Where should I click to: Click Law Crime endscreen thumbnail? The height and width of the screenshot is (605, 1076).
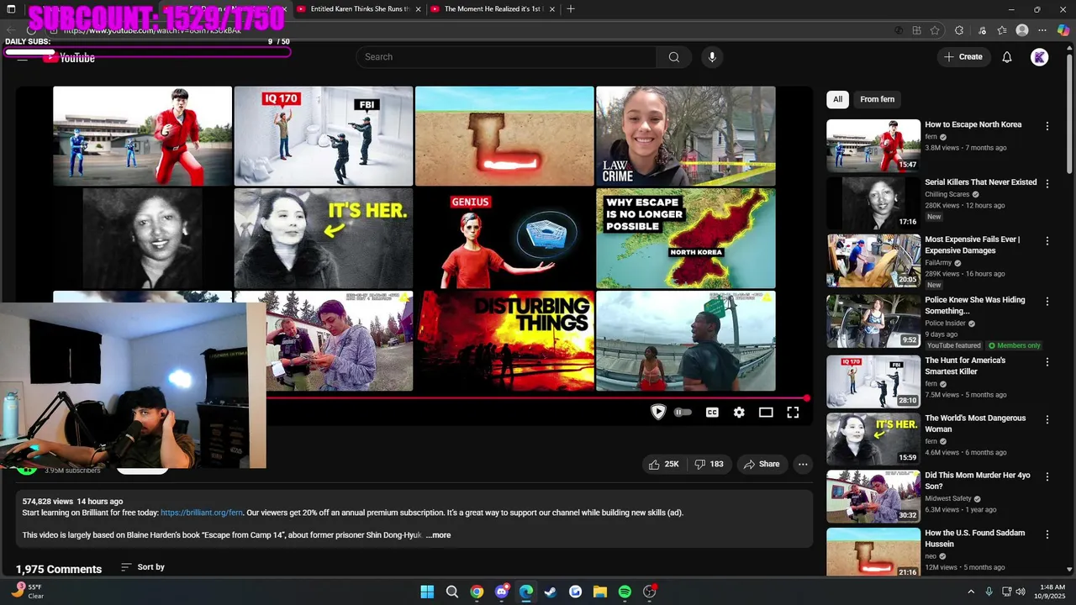(686, 135)
